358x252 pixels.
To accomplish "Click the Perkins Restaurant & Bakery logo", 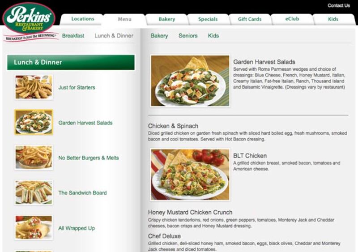I will coord(30,19).
